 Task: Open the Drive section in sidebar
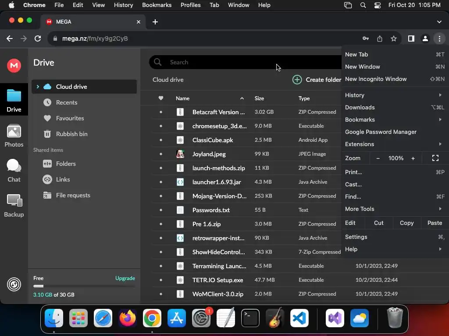(x=14, y=100)
